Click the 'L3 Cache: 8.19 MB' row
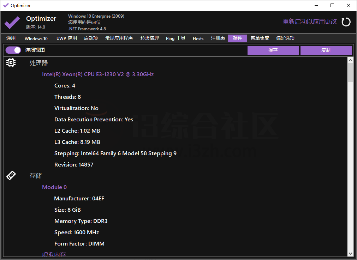Screen dimensions: 357x260 pyautogui.click(x=77, y=142)
